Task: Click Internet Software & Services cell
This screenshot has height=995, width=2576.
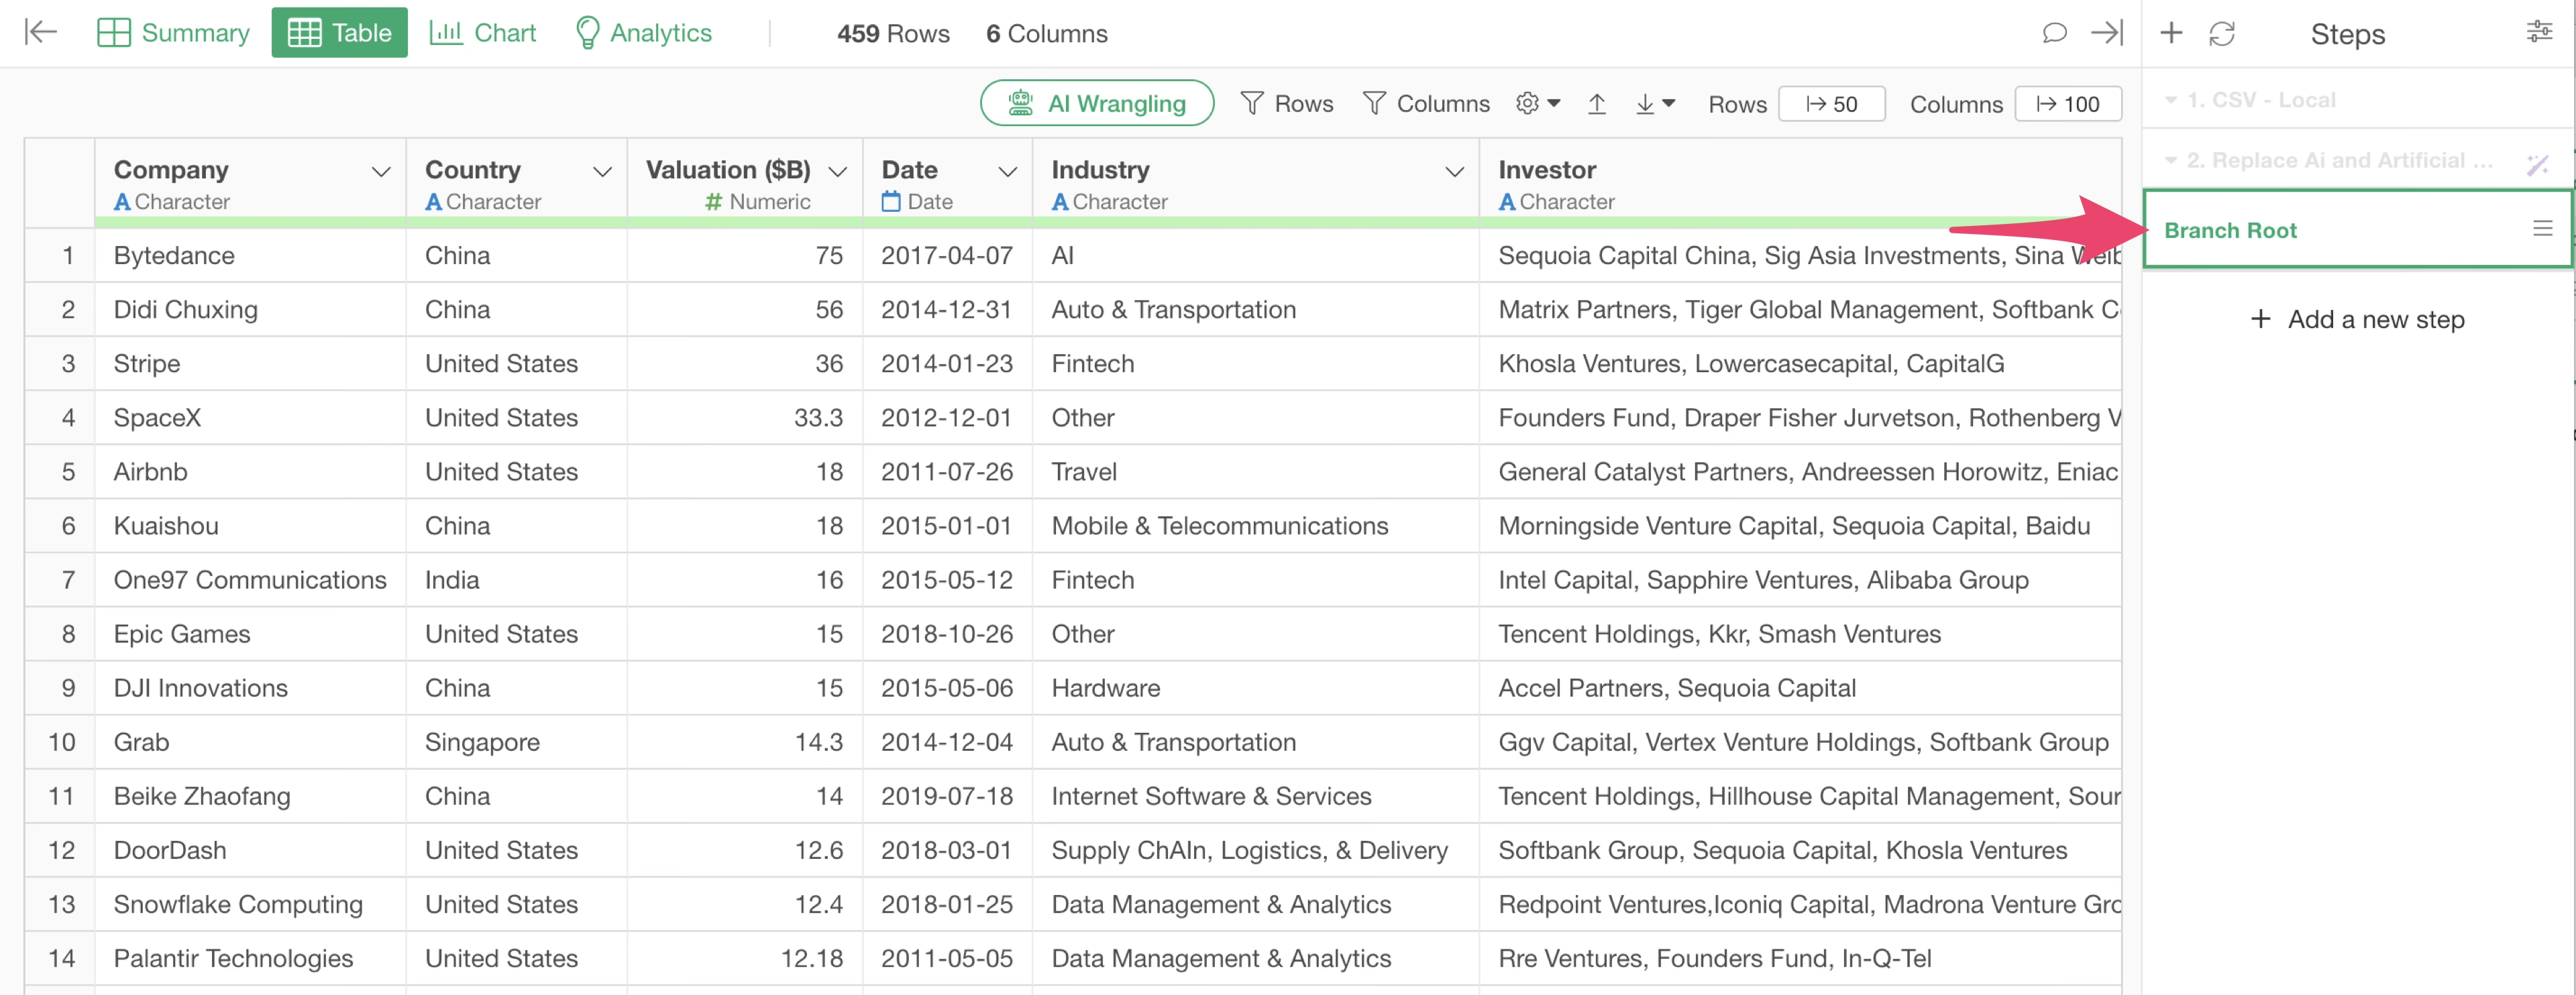Action: (x=1256, y=796)
